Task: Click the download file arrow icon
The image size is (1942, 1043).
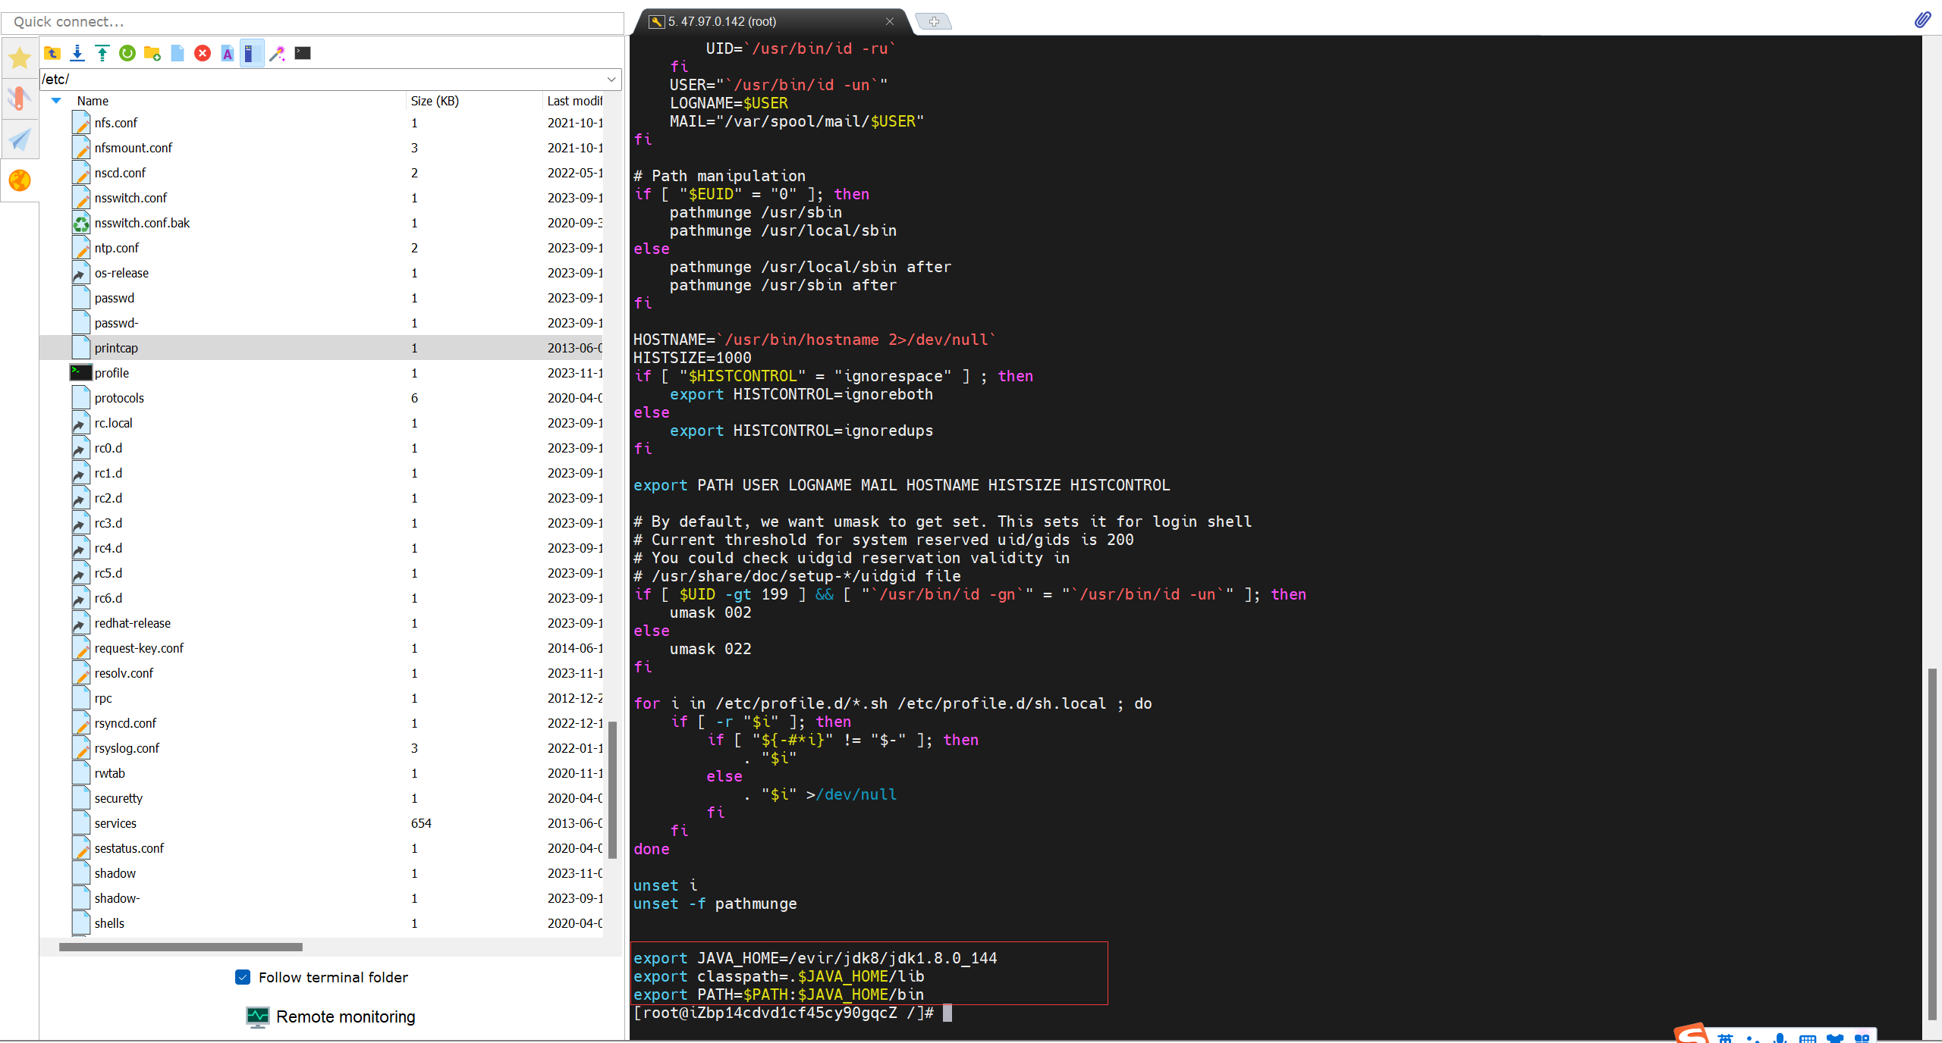Action: (x=77, y=53)
